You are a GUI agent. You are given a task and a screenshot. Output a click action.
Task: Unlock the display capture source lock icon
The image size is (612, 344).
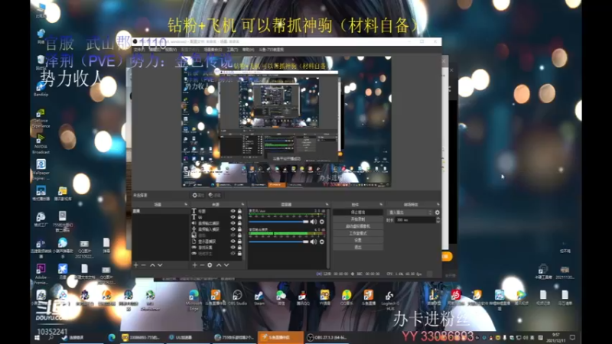tap(239, 241)
